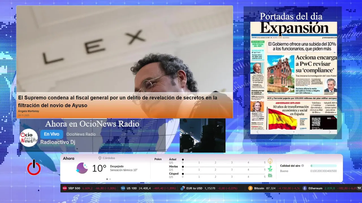Viewport: 362px width, 203px height.
Task: Click the Buena air quality label
Action: click(x=284, y=171)
